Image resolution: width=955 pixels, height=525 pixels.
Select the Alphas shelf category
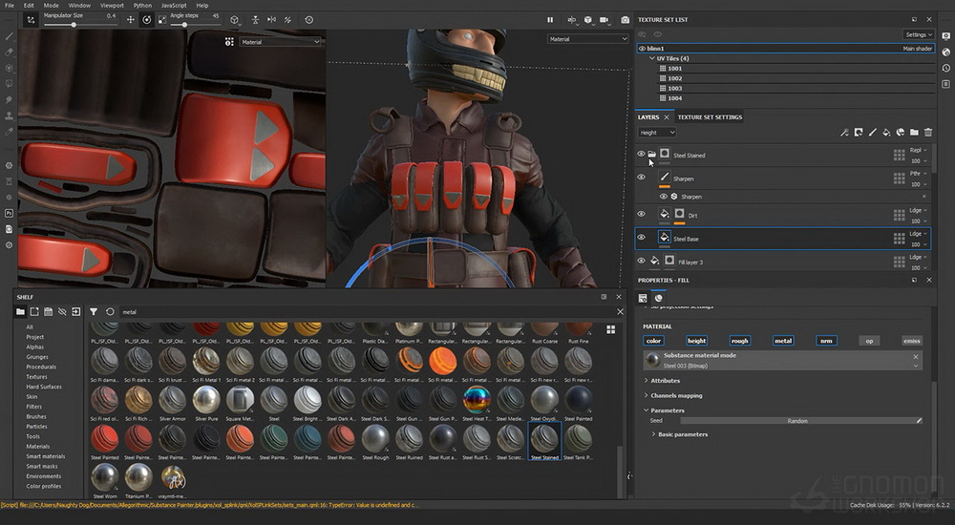pyautogui.click(x=34, y=346)
